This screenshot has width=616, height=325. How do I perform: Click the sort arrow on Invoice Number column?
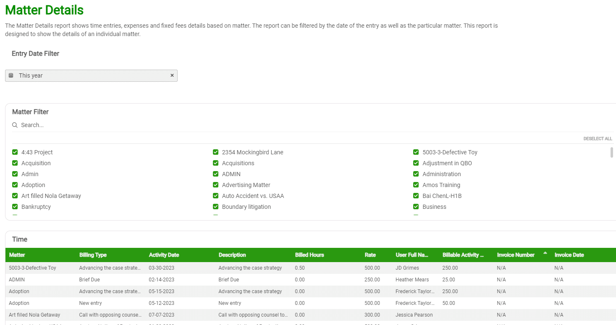(x=545, y=253)
